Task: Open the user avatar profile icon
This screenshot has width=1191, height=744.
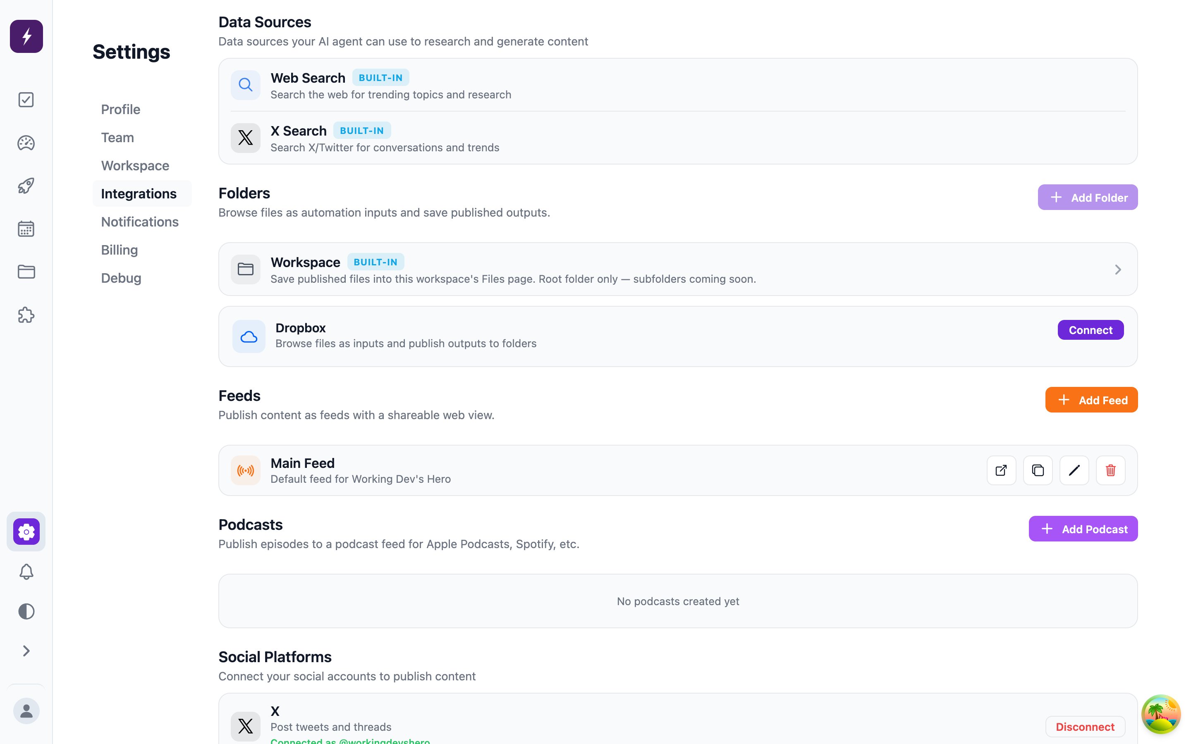Action: coord(26,711)
